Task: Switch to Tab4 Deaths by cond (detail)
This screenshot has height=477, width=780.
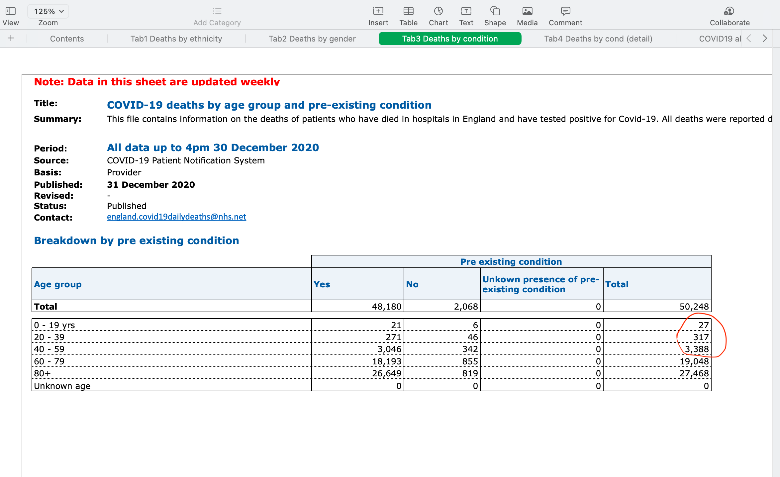Action: 598,39
